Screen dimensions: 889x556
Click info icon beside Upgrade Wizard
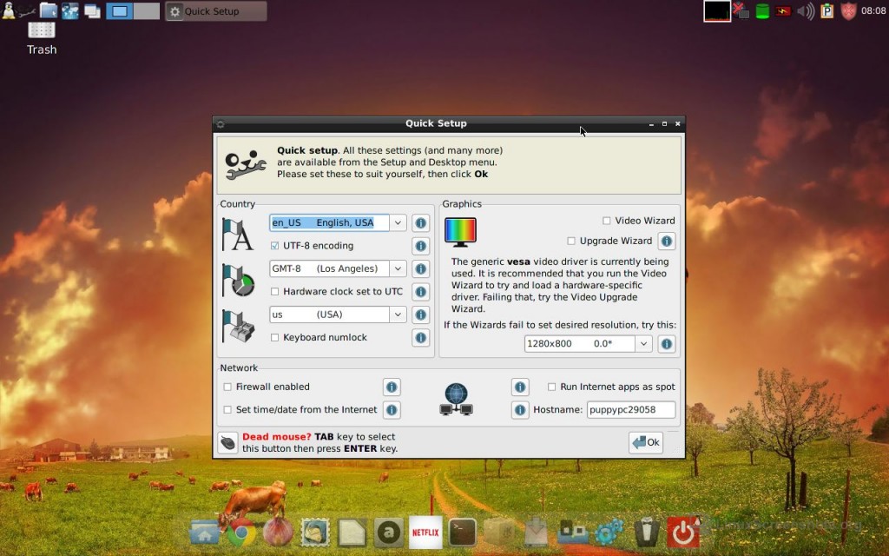coord(667,242)
